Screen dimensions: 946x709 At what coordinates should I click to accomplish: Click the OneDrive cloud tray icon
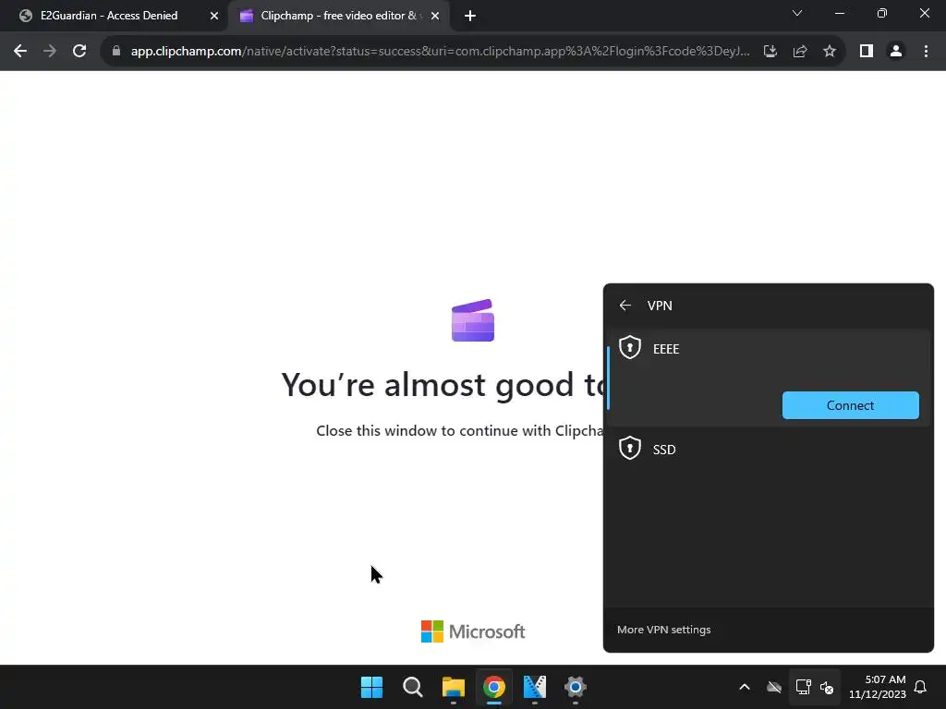click(x=774, y=687)
